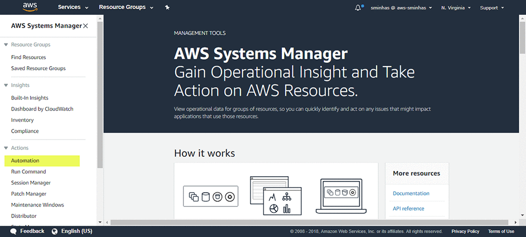Click the laptop illustration
The height and width of the screenshot is (237, 526).
341,196
